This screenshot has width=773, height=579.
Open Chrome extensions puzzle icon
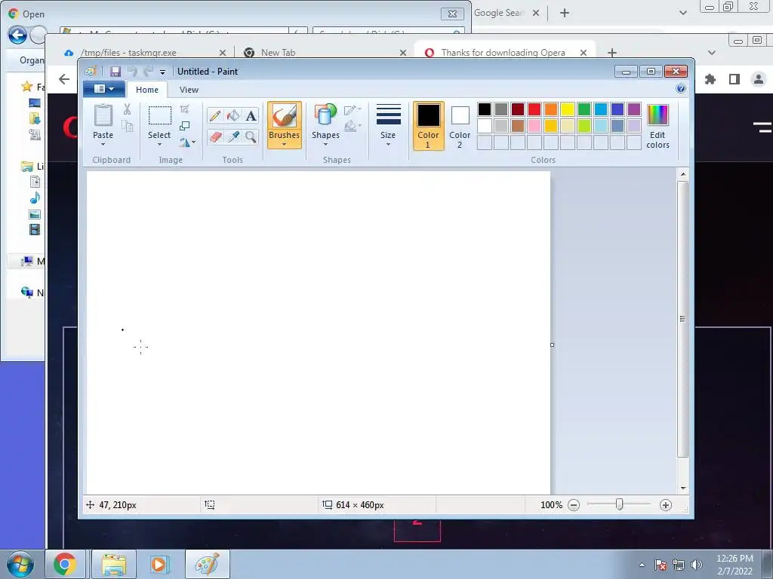[x=710, y=78]
